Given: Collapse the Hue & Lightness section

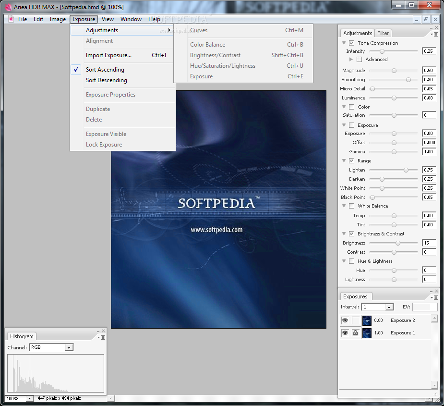Looking at the screenshot, I should coord(344,261).
